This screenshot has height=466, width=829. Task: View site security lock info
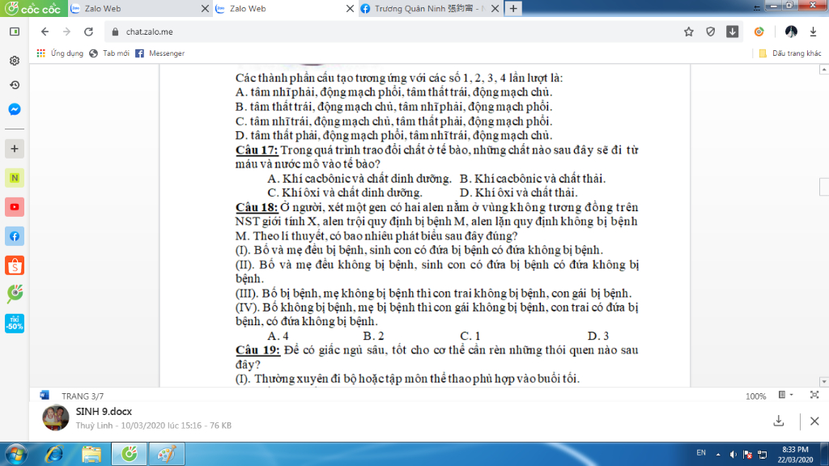click(115, 32)
